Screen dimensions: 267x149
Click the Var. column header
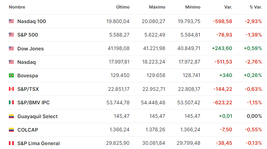click(x=228, y=7)
